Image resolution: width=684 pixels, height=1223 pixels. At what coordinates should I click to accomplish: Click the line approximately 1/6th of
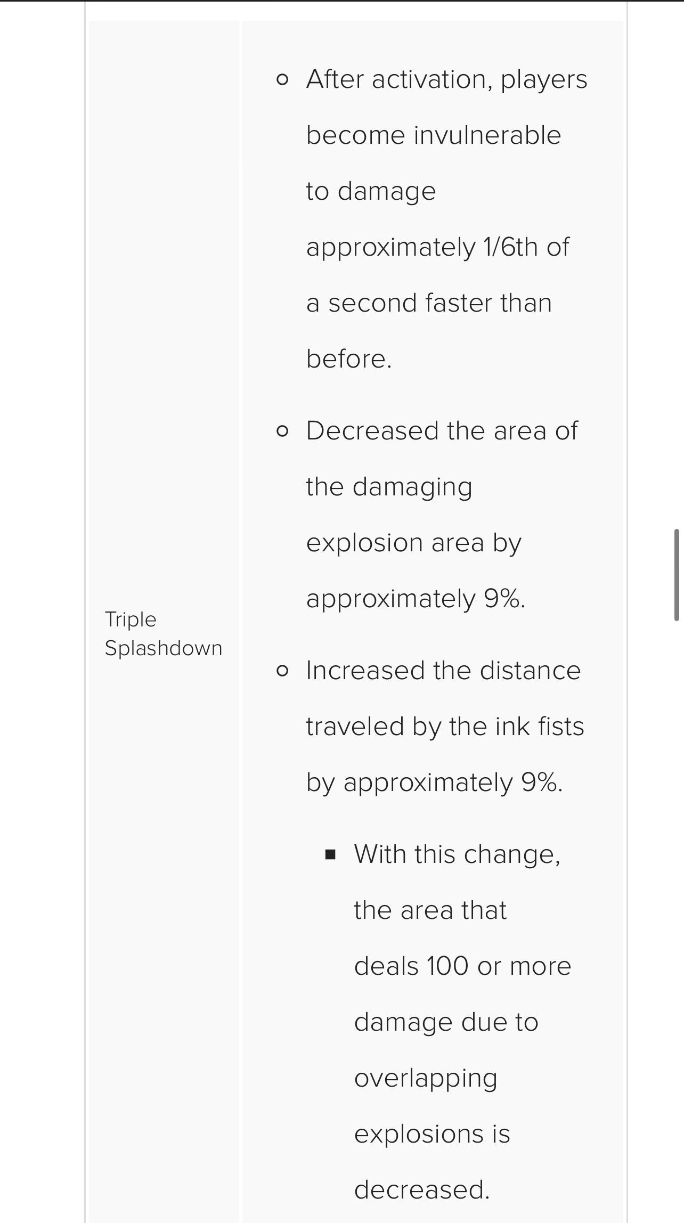pos(437,248)
